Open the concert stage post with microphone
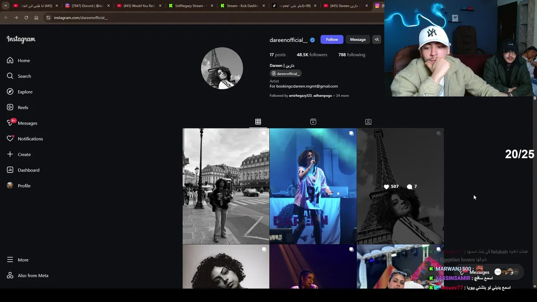This screenshot has width=537, height=302. pyautogui.click(x=313, y=186)
